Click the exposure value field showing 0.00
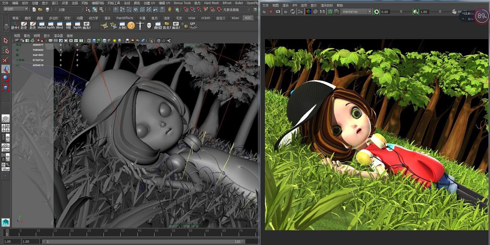Image resolution: width=490 pixels, height=245 pixels. point(385,12)
